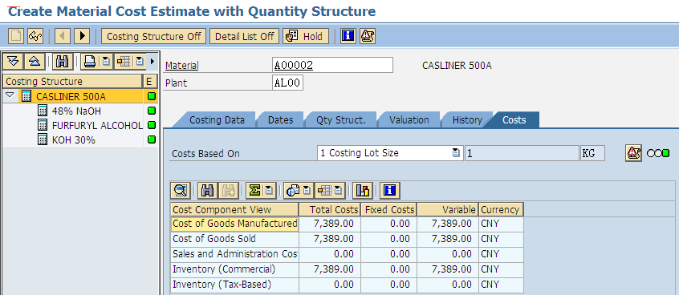The width and height of the screenshot is (679, 295).
Task: Switch to the Valuation tab
Action: click(409, 120)
